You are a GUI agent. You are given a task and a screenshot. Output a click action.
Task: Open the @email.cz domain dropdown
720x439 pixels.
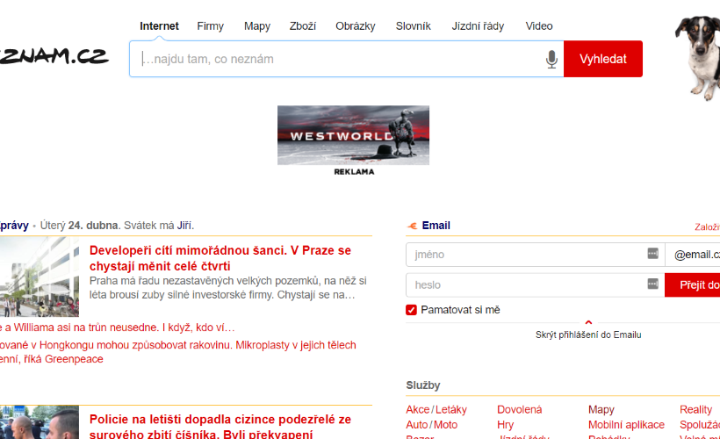coord(695,255)
